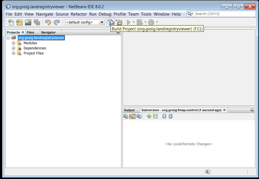Open the default config dropdown
Viewport: 259px width, 179px height.
point(102,22)
